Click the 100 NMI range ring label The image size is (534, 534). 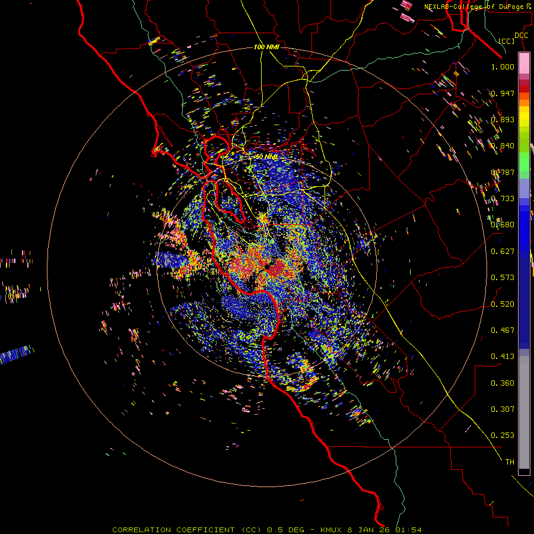tap(266, 47)
